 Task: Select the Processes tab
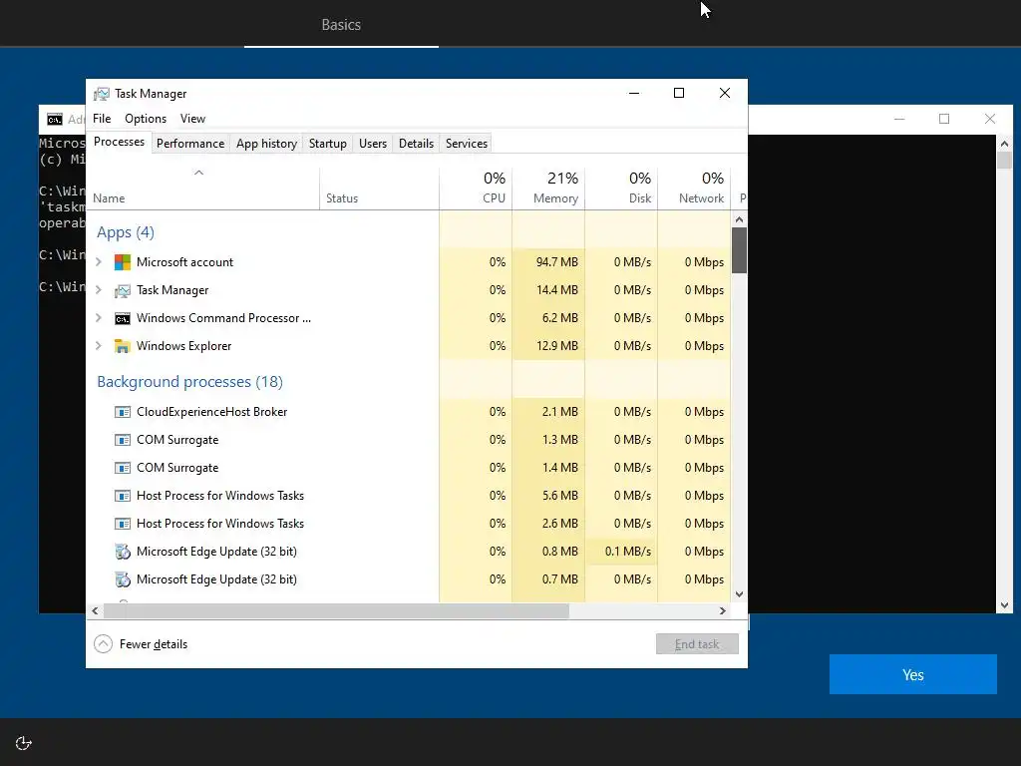point(120,142)
